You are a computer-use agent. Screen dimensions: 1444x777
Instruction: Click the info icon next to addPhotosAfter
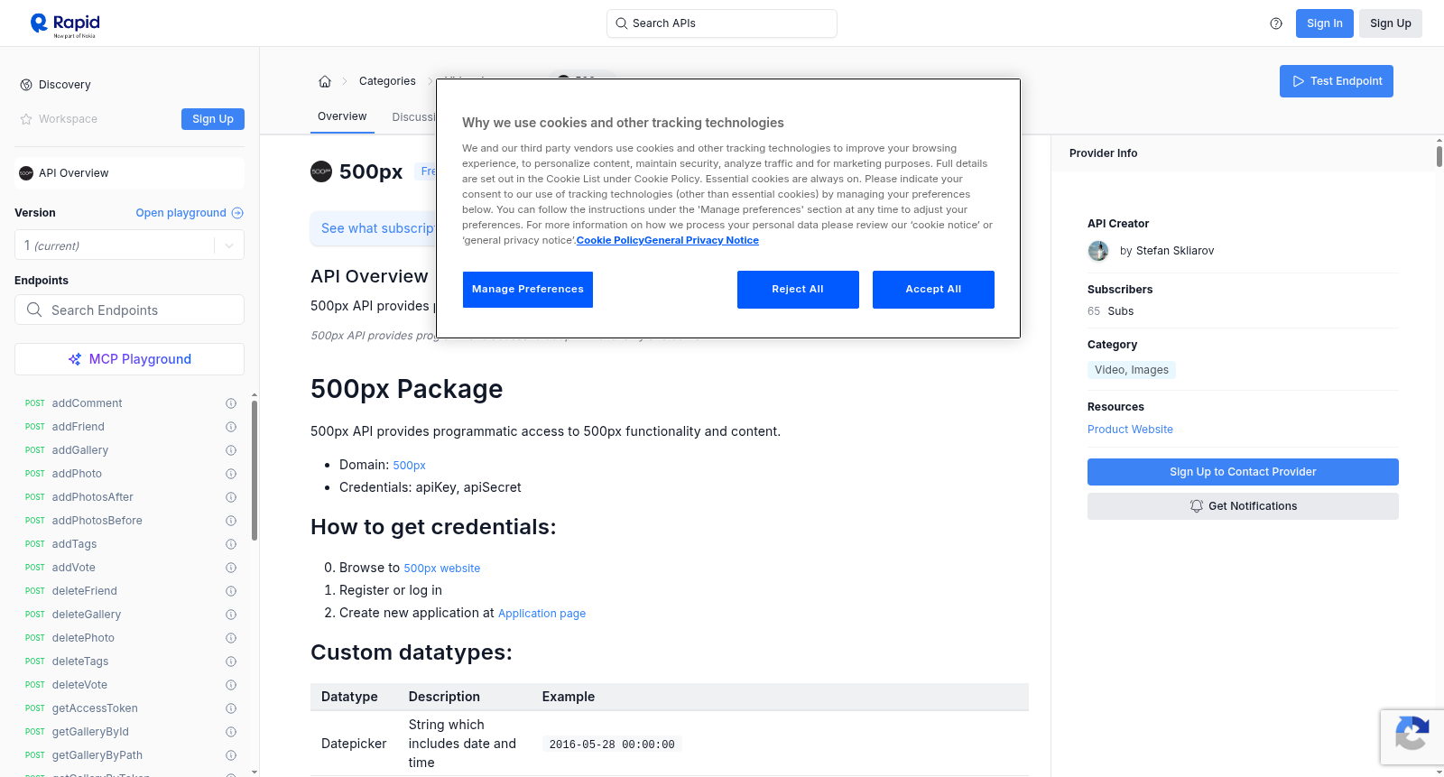tap(231, 497)
